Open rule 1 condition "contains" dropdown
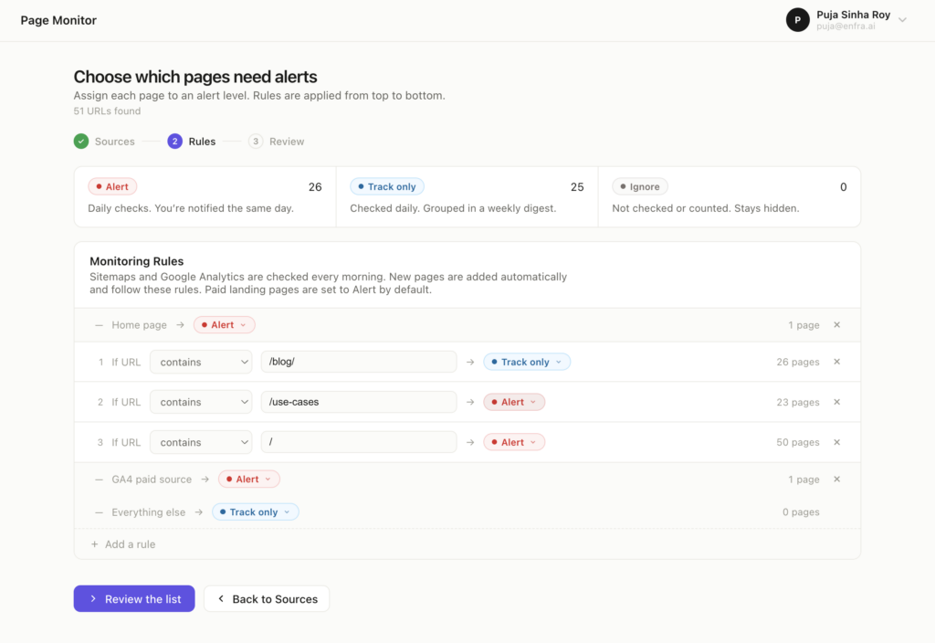This screenshot has height=643, width=935. (x=201, y=362)
